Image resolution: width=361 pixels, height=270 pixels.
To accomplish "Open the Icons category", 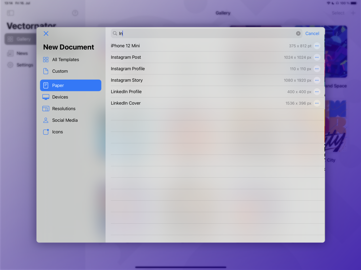I will point(71,132).
